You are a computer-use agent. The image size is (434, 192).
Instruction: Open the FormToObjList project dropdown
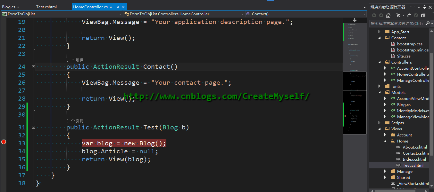[x=62, y=14]
